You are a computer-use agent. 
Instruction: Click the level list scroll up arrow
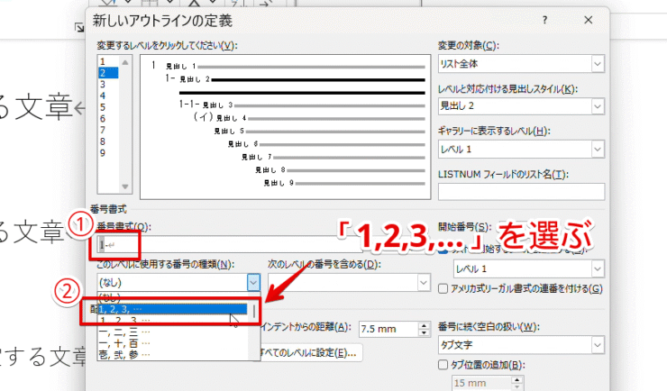click(125, 62)
